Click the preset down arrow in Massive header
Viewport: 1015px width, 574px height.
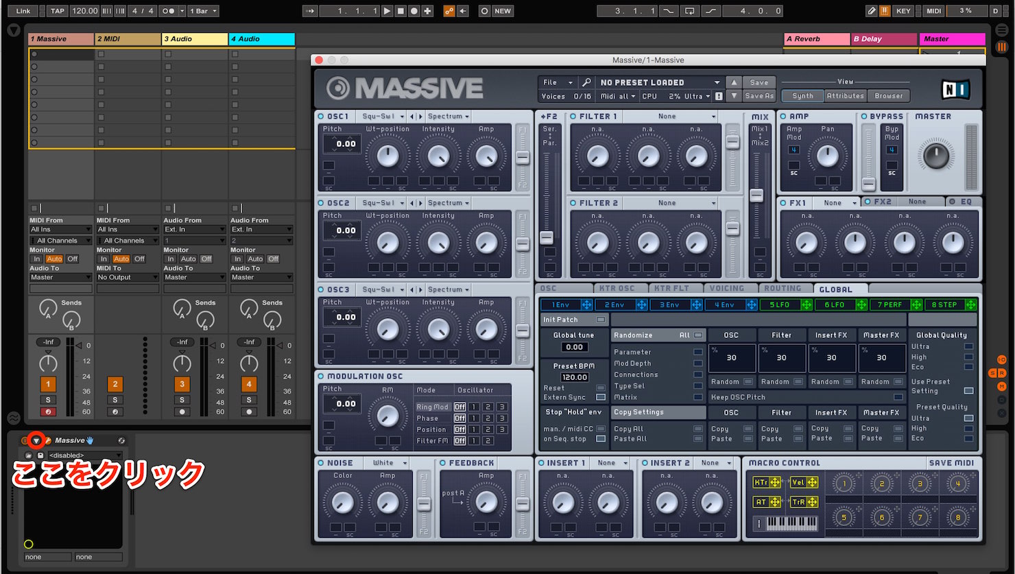tap(733, 96)
